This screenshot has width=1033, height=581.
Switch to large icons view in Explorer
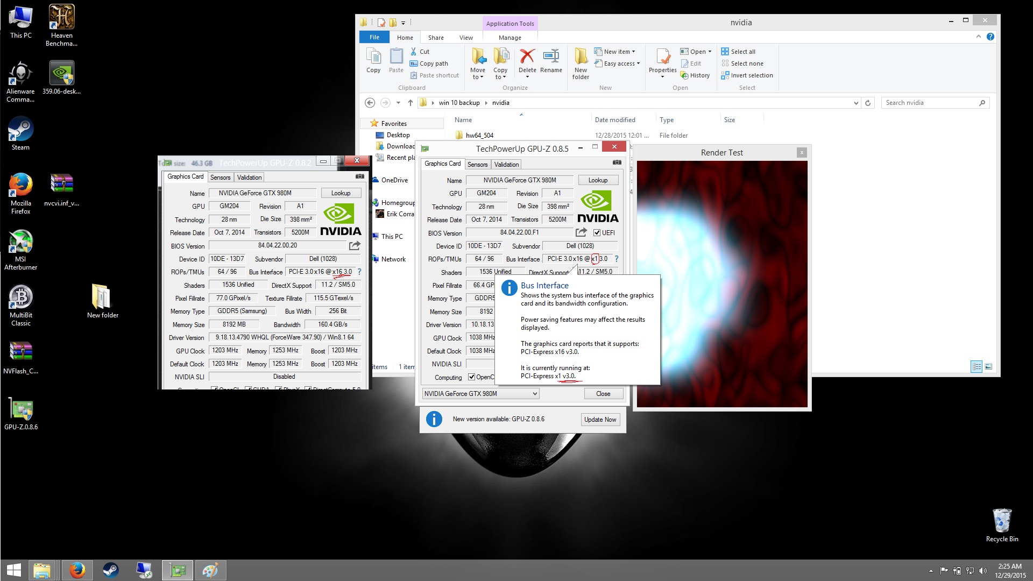coord(988,366)
